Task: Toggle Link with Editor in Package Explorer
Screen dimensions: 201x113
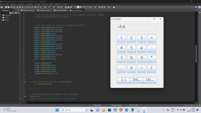Action: (x=13, y=13)
